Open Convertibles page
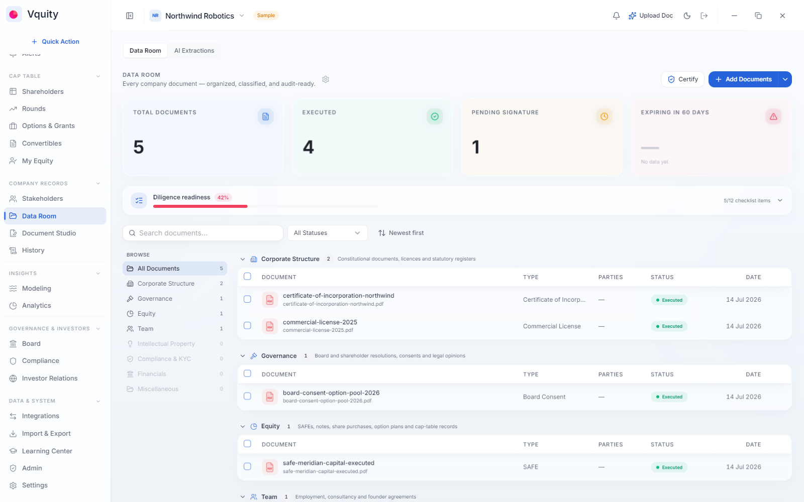This screenshot has height=502, width=804. coord(55,143)
